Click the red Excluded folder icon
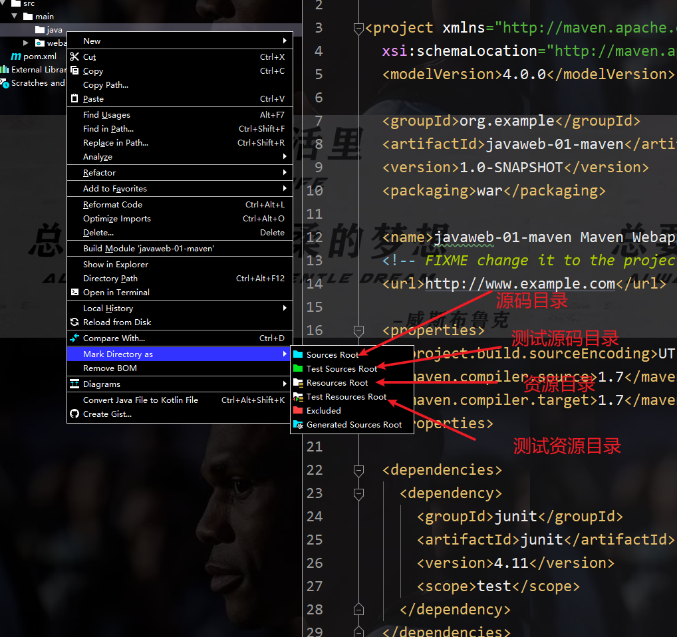 coord(298,410)
